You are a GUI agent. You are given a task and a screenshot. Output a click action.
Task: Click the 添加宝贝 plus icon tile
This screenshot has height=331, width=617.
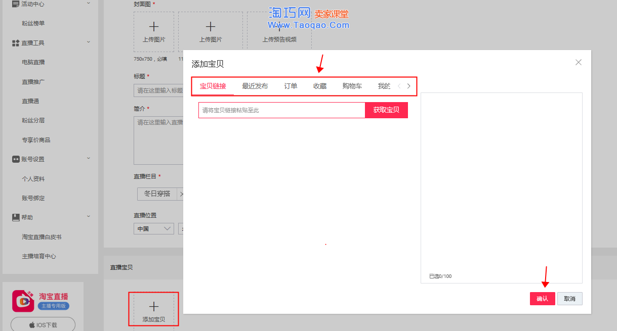(154, 311)
